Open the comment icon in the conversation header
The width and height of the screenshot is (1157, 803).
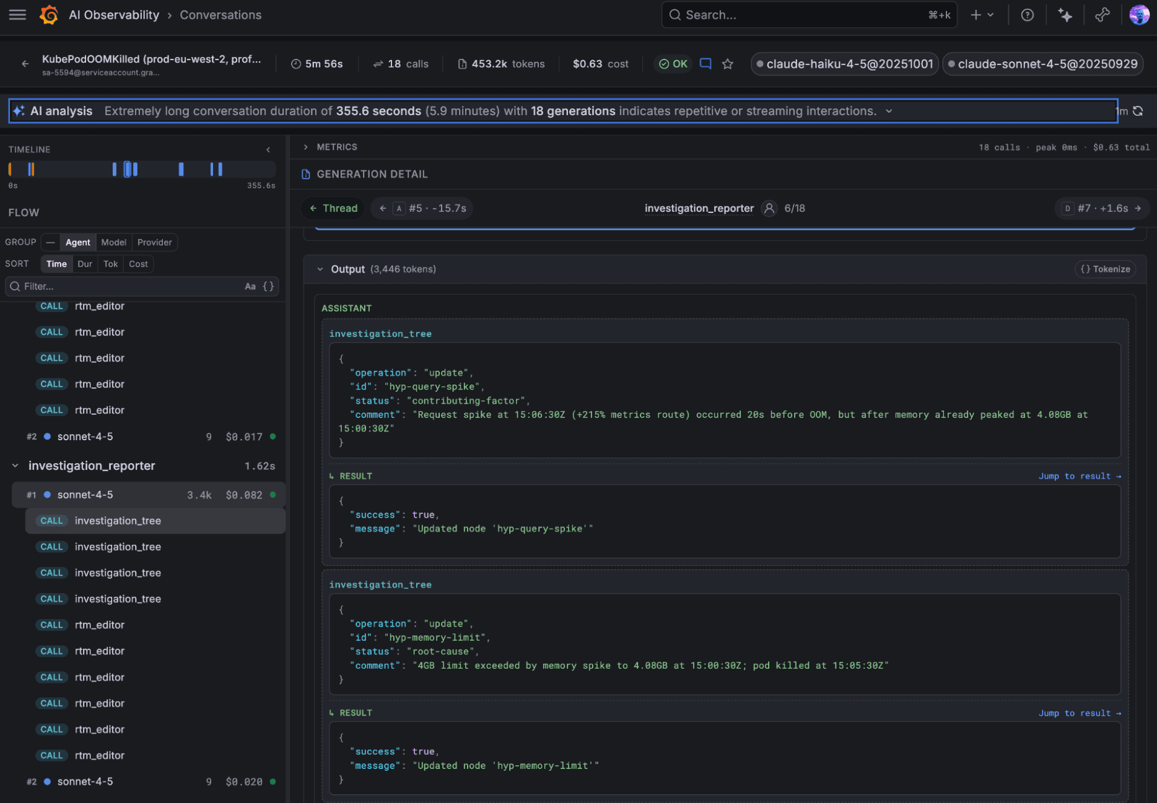click(x=705, y=63)
